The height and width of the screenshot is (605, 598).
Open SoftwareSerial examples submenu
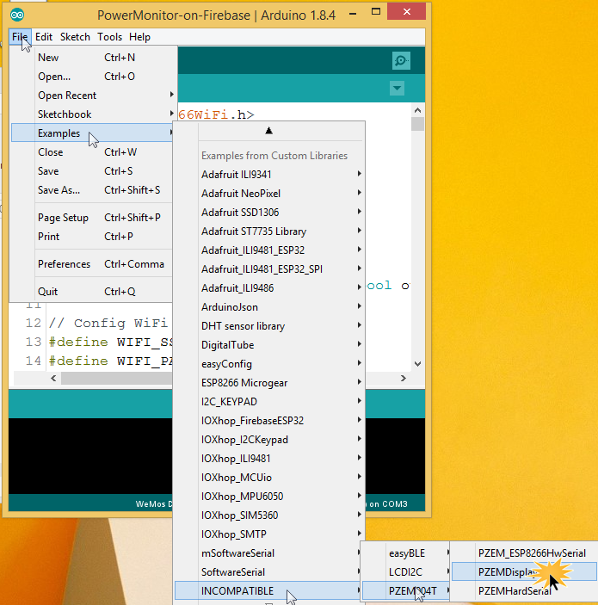(268, 571)
